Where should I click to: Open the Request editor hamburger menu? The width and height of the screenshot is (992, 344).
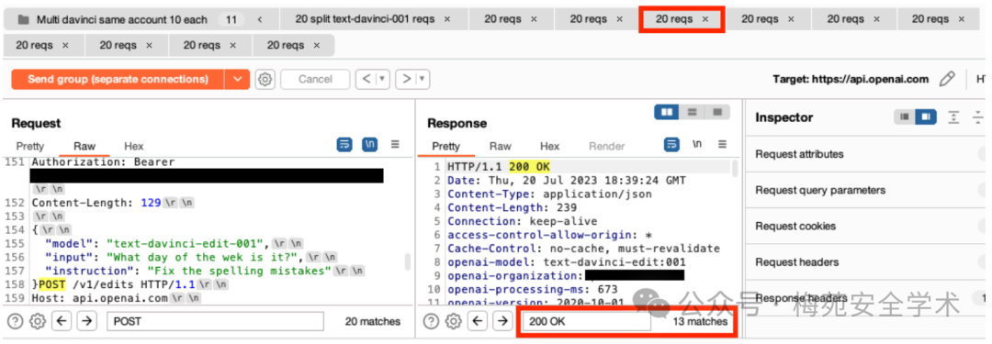tap(395, 145)
